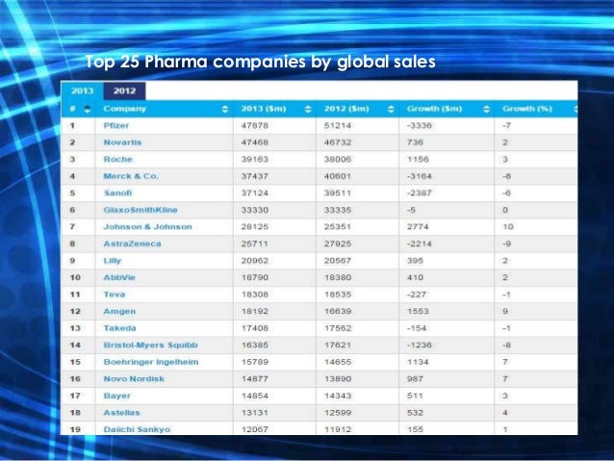This screenshot has width=614, height=461.
Task: Open the AbbVie company link
Action: click(119, 278)
